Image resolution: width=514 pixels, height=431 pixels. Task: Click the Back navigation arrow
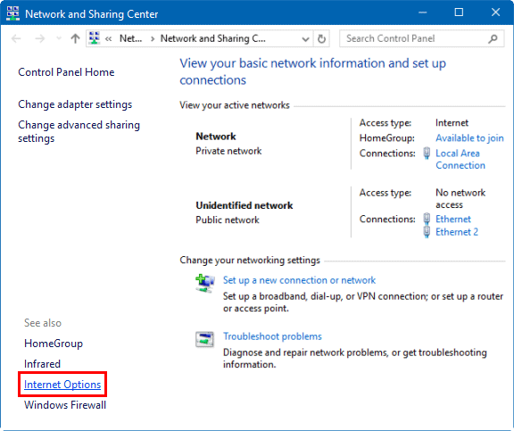pyautogui.click(x=16, y=38)
